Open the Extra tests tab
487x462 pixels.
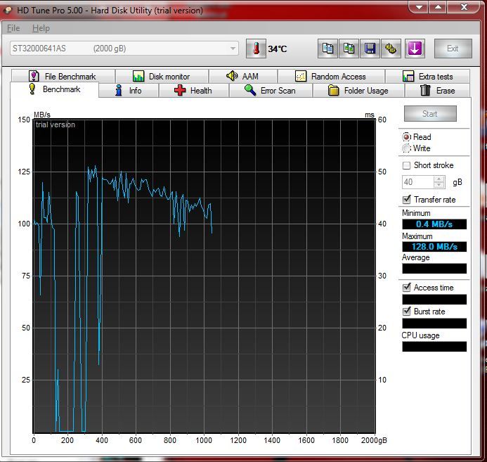tap(428, 76)
